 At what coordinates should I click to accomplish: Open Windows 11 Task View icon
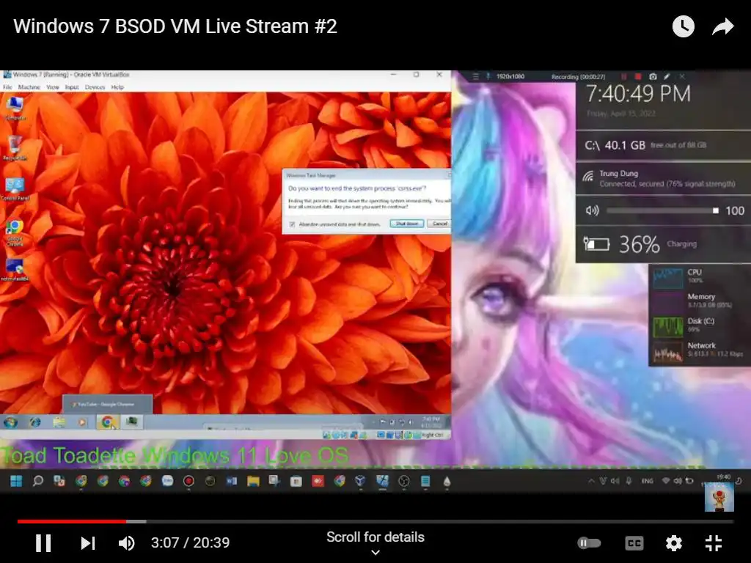[59, 481]
